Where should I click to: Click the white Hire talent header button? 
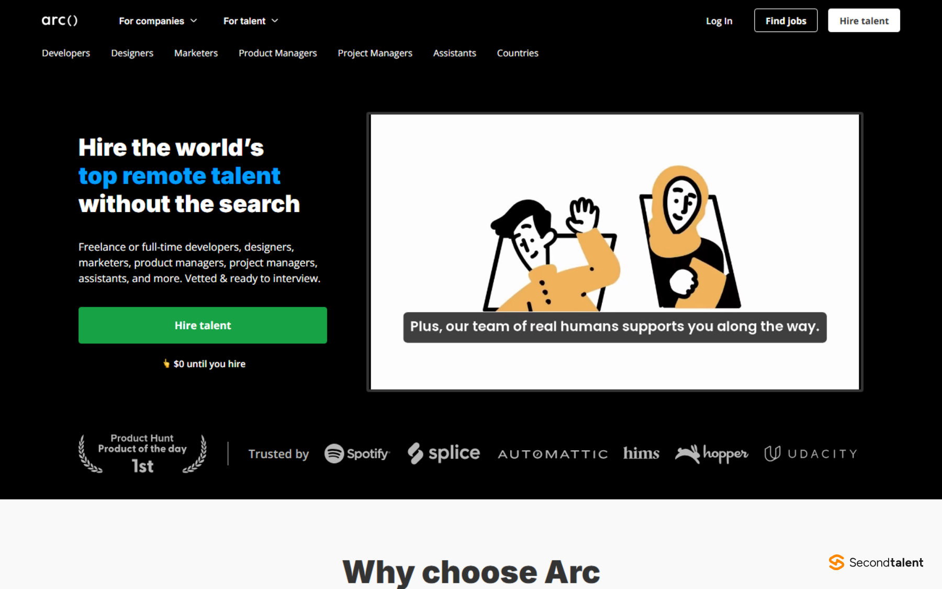pos(864,20)
